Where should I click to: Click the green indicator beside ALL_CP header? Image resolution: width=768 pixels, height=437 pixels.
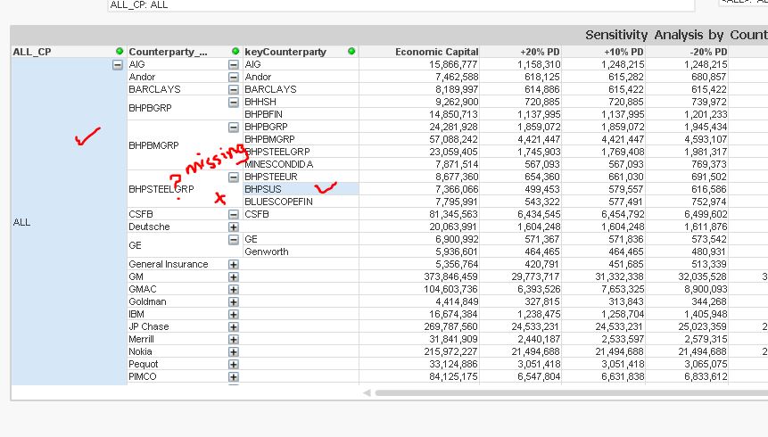(120, 52)
